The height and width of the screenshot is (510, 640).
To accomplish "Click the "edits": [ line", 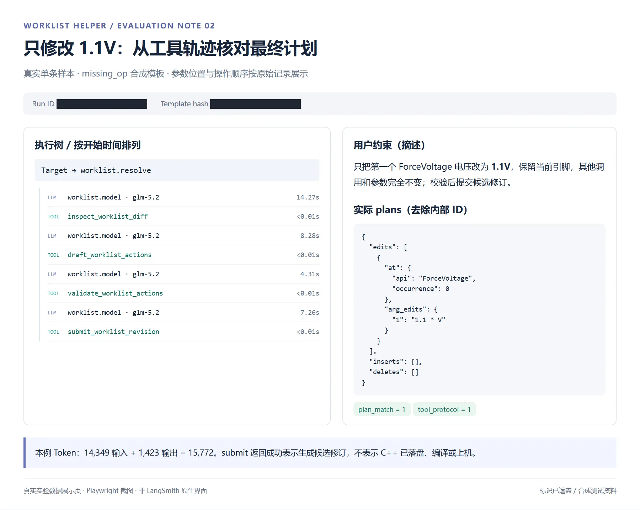I will (x=388, y=247).
